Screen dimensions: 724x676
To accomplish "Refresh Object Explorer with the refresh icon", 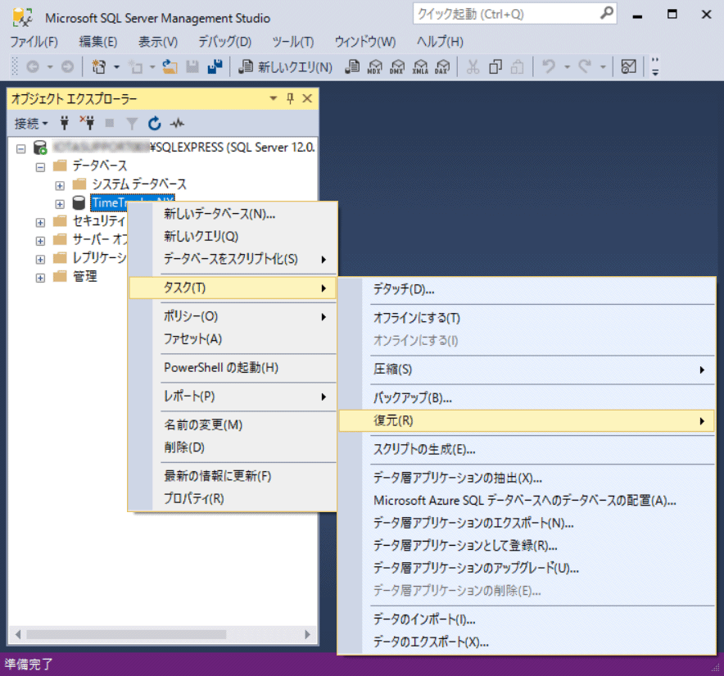I will click(154, 124).
